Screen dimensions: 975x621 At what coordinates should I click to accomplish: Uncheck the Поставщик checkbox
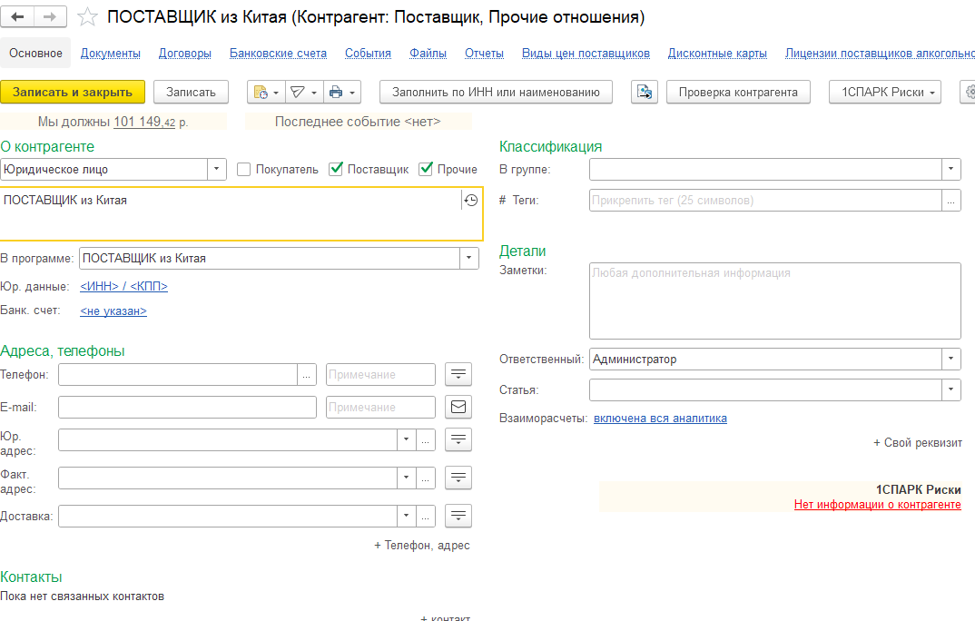(336, 169)
